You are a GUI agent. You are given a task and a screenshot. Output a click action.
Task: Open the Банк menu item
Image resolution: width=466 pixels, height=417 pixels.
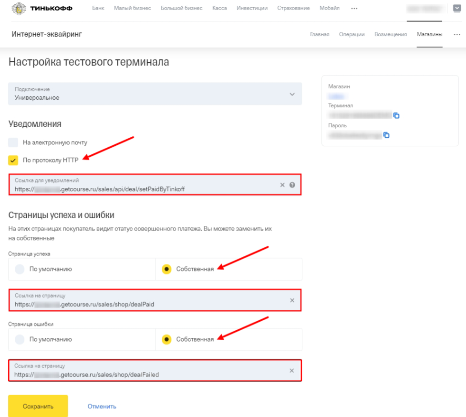coord(98,8)
